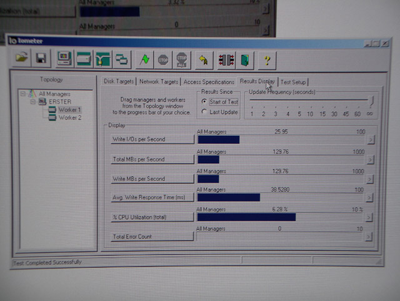Select ERSTER in the topology tree
Viewport: 400px width, 301px height.
point(60,102)
